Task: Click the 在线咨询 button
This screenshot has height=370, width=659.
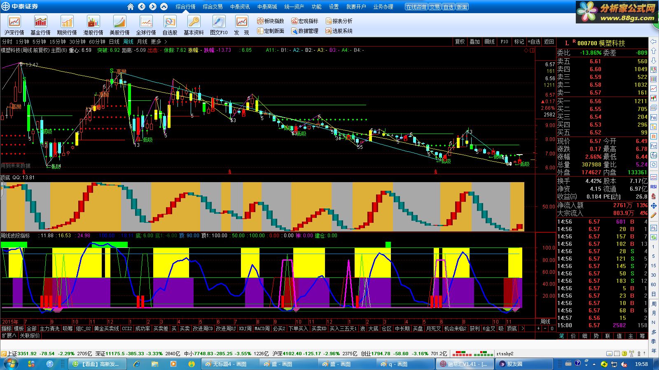Action: (416, 7)
